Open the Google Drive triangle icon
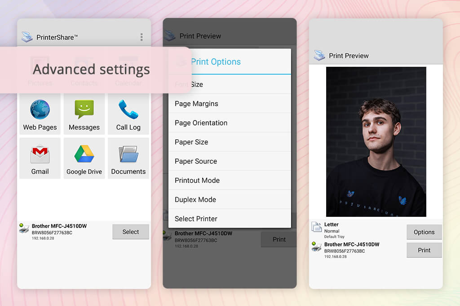The image size is (460, 306). pos(84,154)
